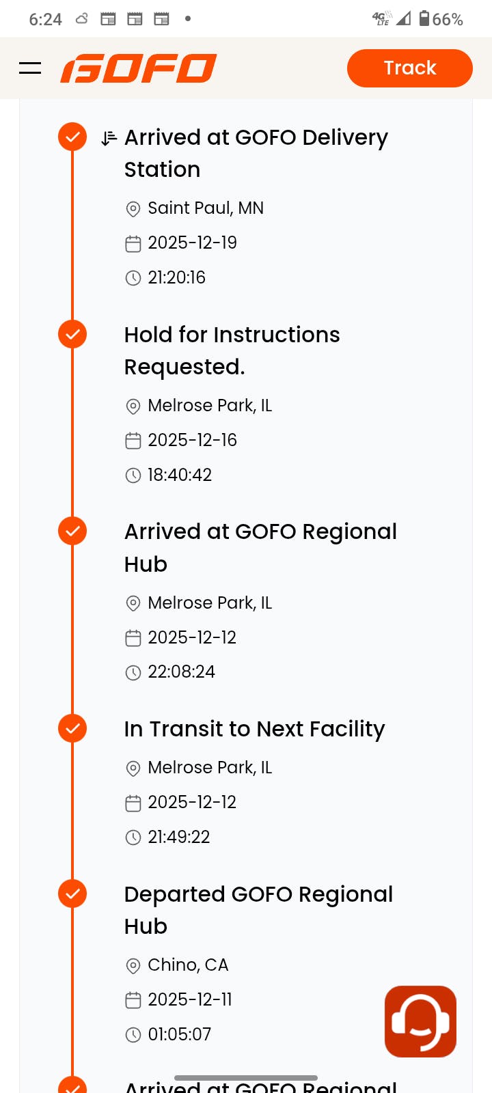The width and height of the screenshot is (492, 1093).
Task: Open the customer support headset chat
Action: (420, 1021)
